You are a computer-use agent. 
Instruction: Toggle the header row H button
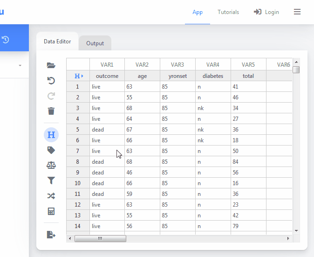tap(51, 135)
